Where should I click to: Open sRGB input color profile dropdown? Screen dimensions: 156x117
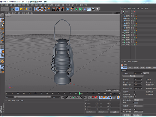(139, 112)
